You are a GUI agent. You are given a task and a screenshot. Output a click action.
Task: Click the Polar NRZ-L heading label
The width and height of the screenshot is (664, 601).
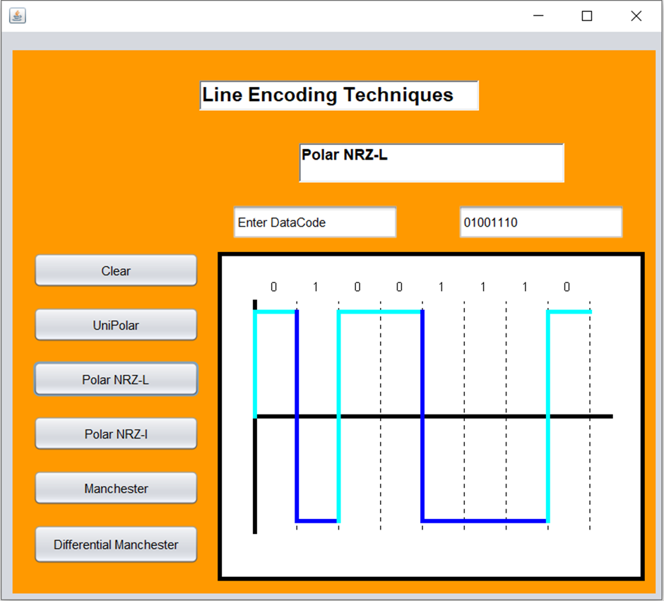tap(431, 162)
